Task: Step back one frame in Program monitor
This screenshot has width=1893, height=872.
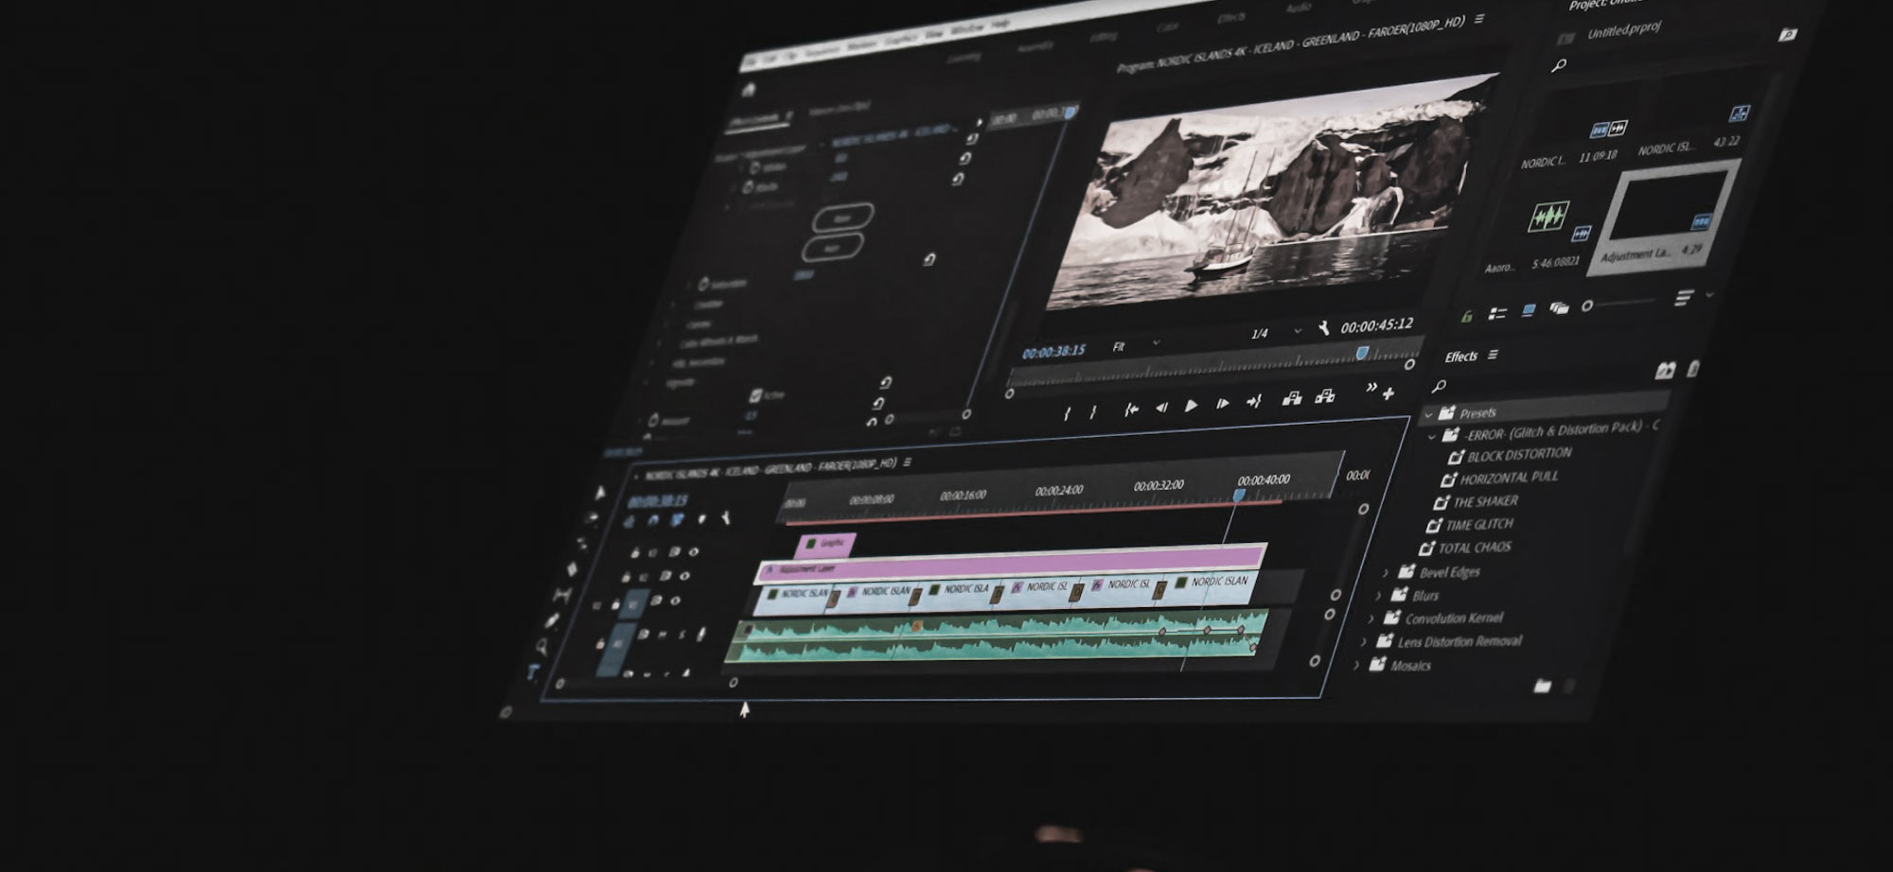Action: [x=1161, y=408]
